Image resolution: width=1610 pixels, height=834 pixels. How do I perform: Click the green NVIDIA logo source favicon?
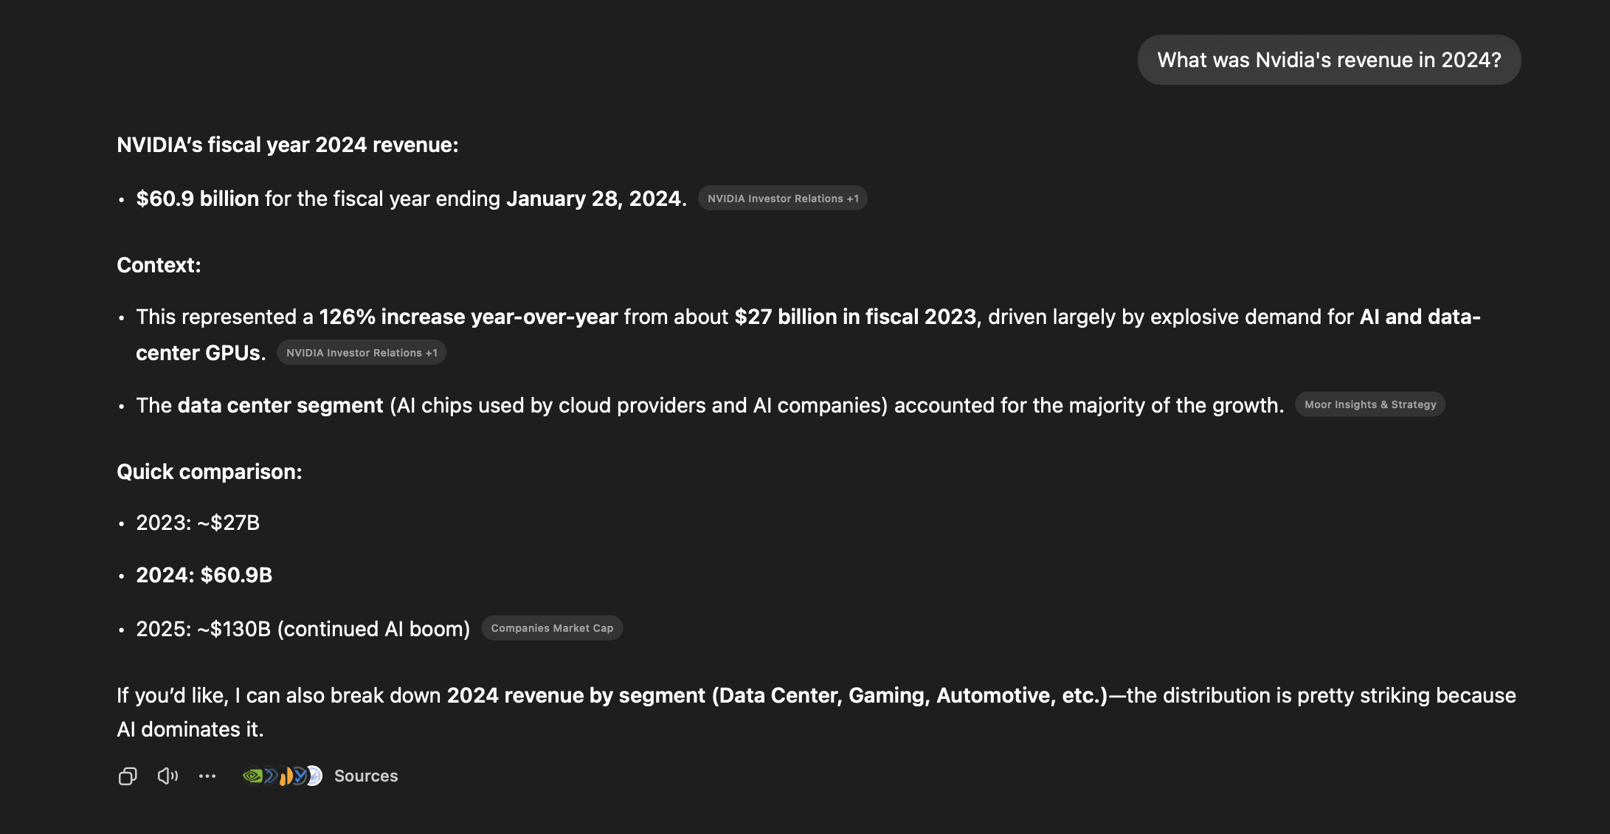pyautogui.click(x=252, y=776)
